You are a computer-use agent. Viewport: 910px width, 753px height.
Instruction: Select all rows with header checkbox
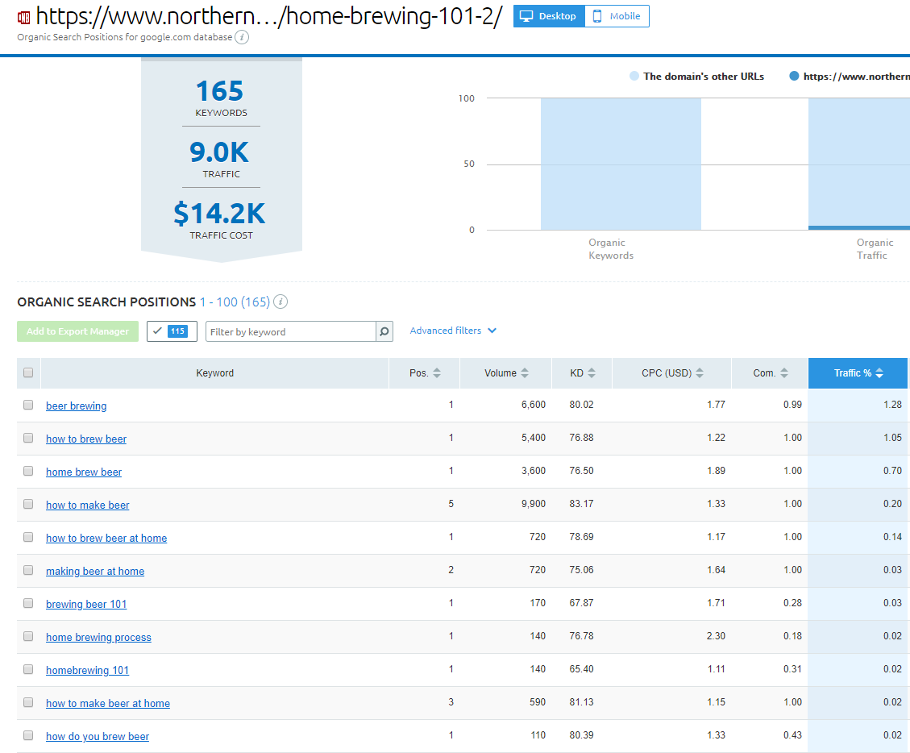tap(28, 372)
